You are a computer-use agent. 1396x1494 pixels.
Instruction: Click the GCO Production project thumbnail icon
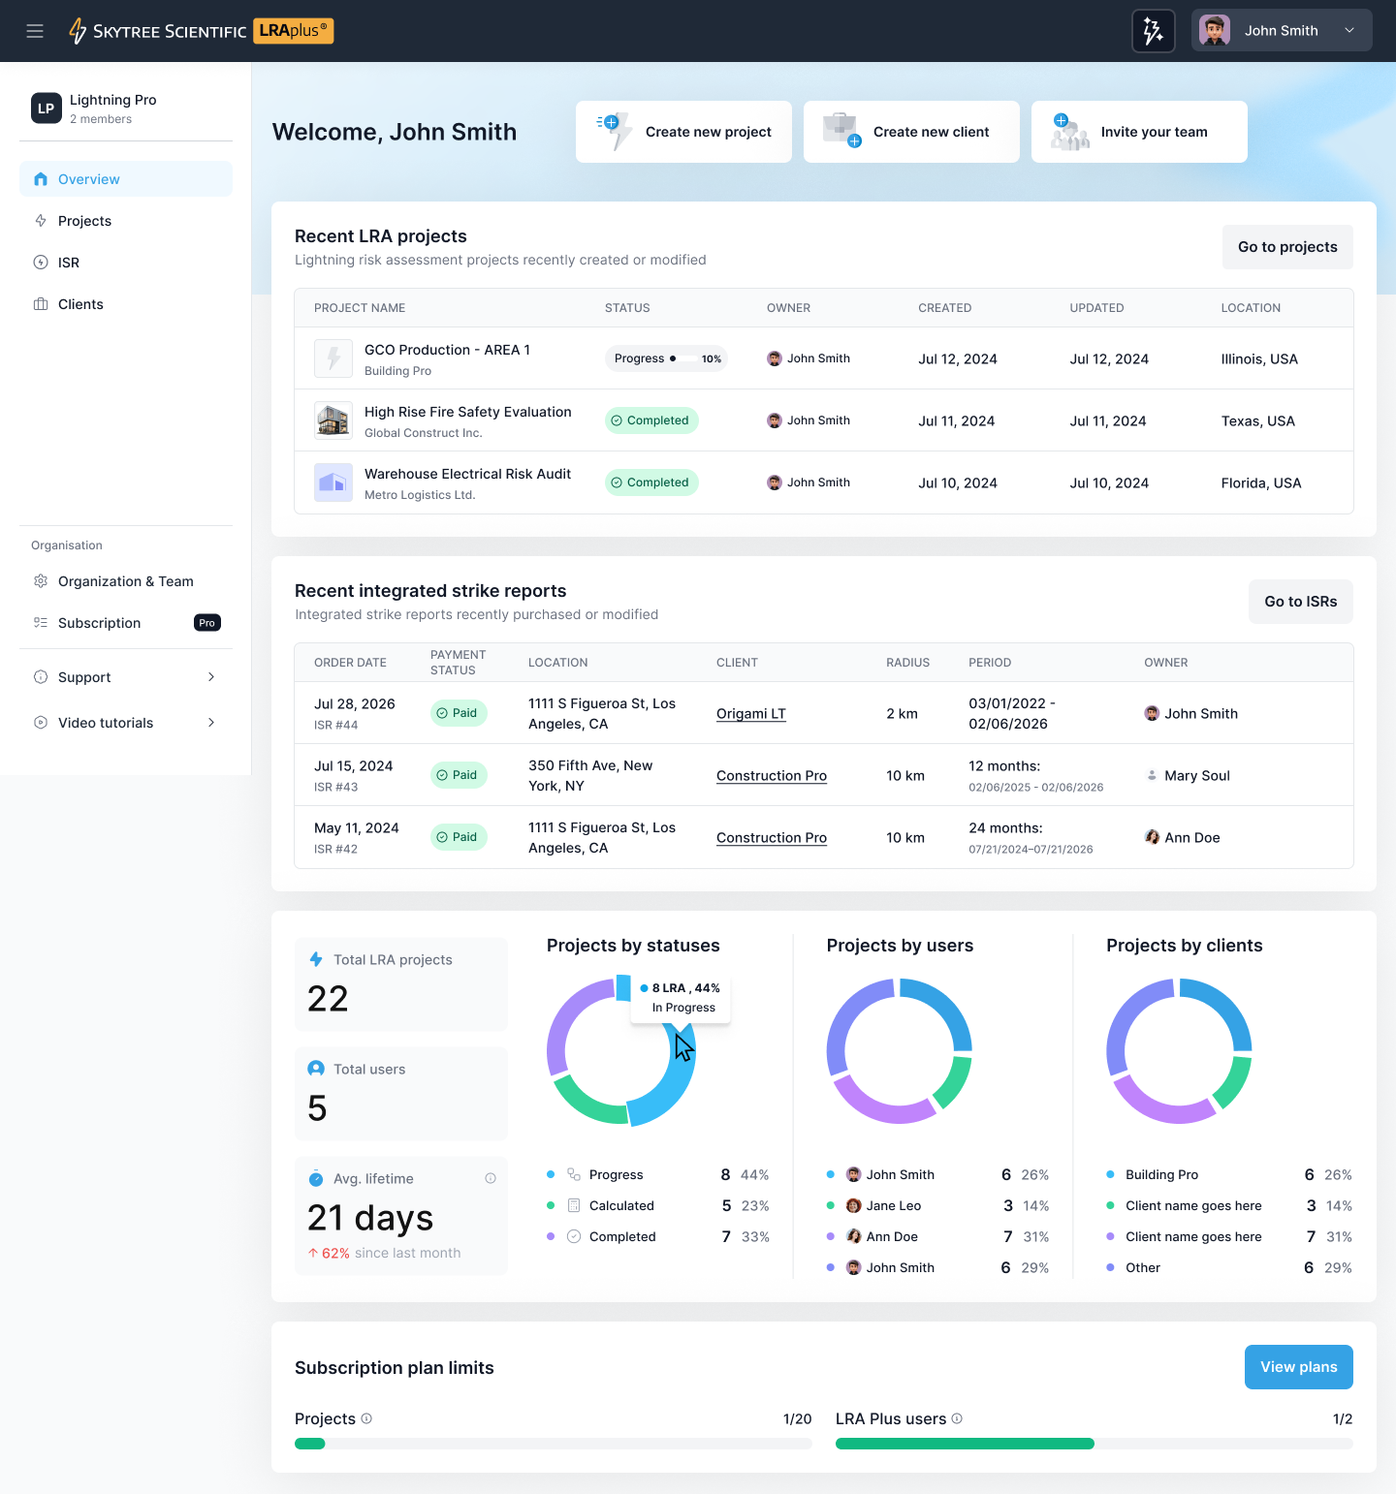[x=333, y=358]
